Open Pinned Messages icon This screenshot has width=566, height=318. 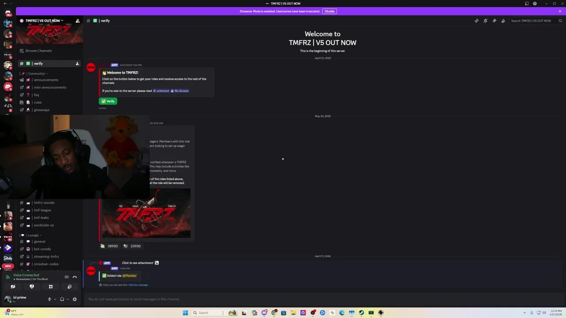pos(494,21)
